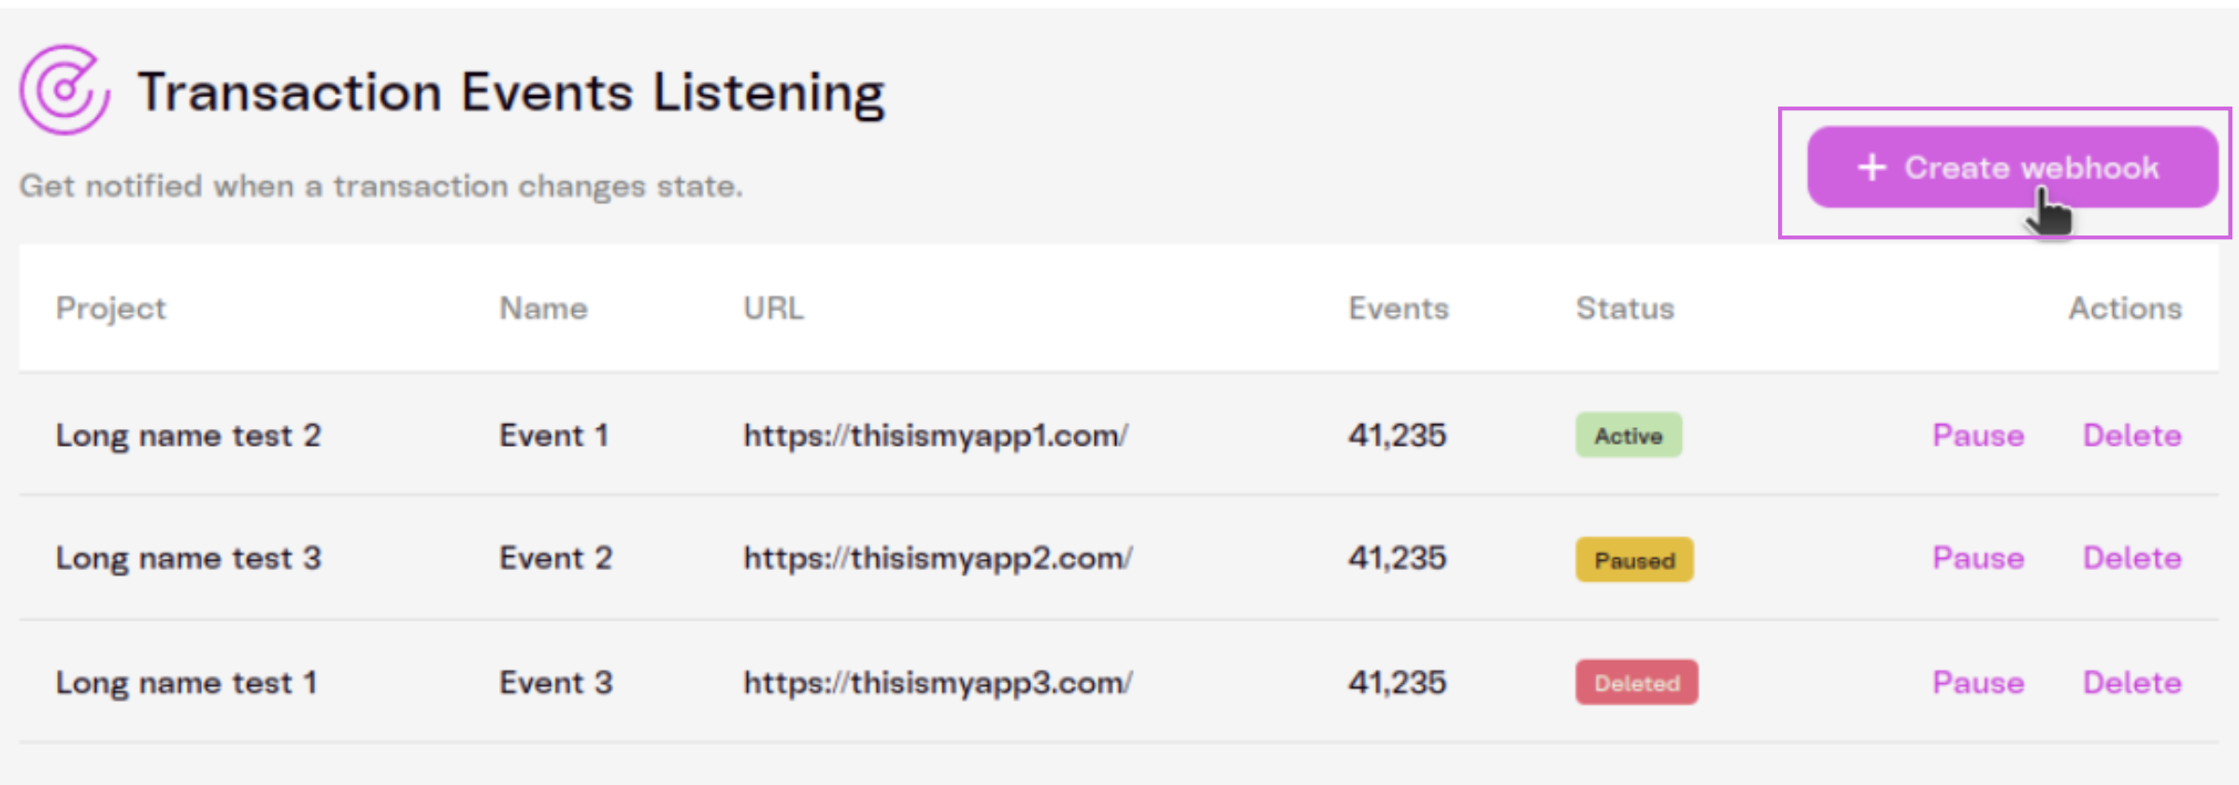Sort by the Status column header
Image resolution: width=2239 pixels, height=785 pixels.
[1625, 308]
